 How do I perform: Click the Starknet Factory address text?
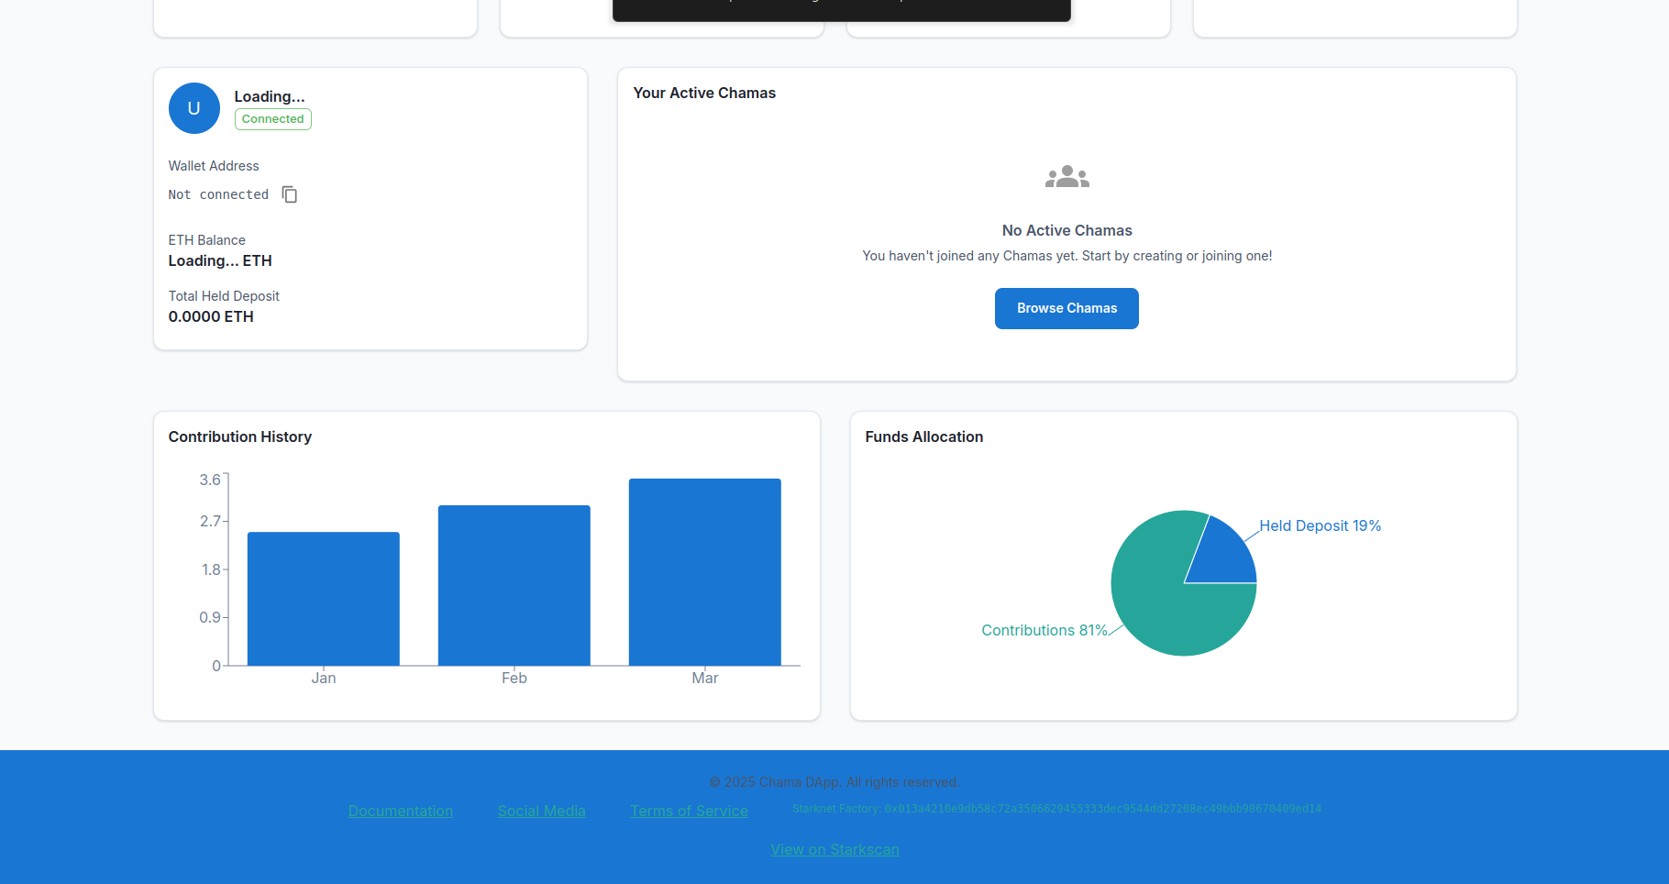point(1056,809)
